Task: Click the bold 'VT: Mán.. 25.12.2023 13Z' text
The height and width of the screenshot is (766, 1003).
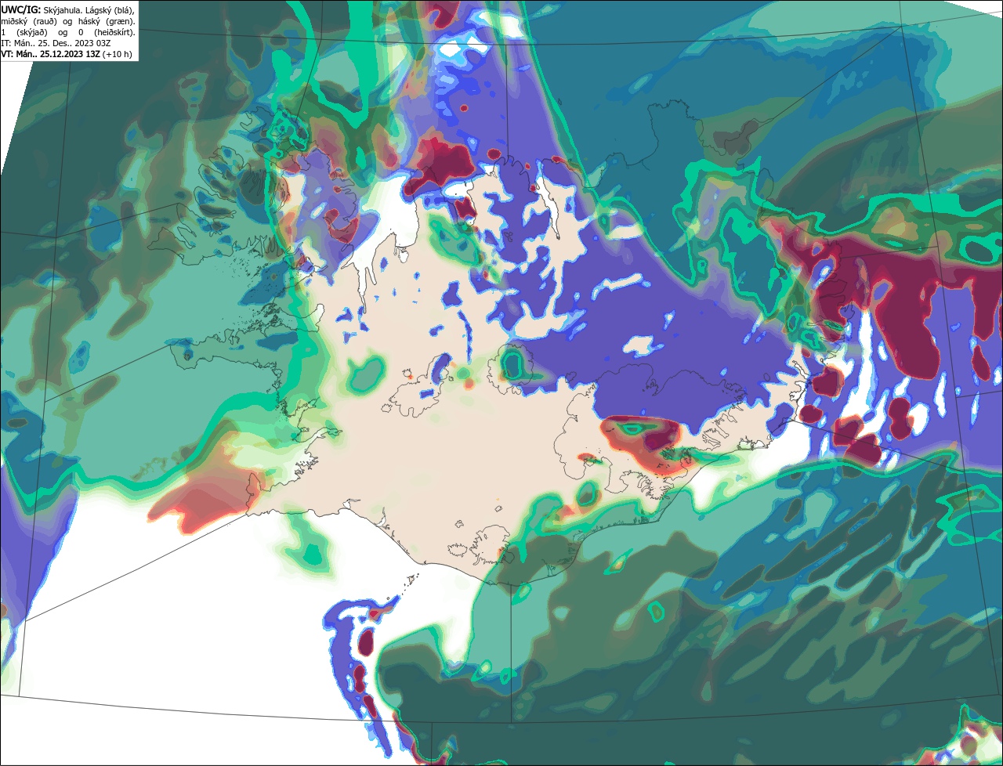Action: 50,54
